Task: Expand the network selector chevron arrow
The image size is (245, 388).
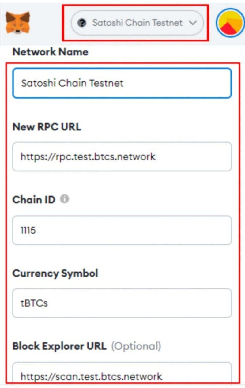Action: [x=192, y=23]
